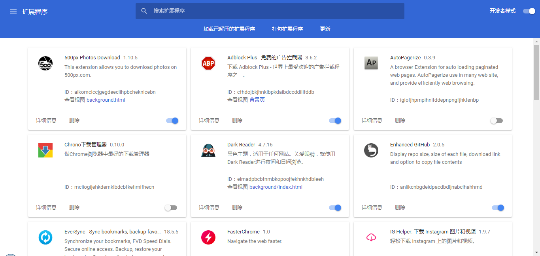
Task: Click EverSync extension title text
Action: [x=113, y=232]
